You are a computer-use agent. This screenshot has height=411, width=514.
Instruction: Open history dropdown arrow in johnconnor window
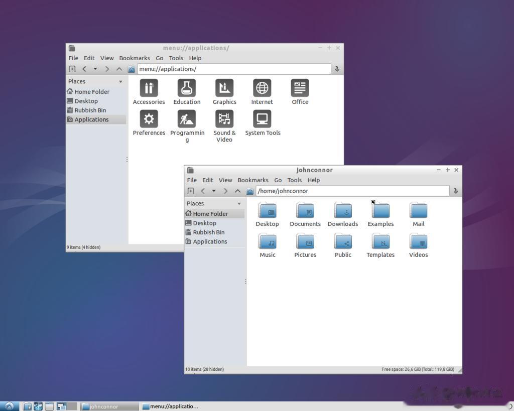pyautogui.click(x=214, y=191)
